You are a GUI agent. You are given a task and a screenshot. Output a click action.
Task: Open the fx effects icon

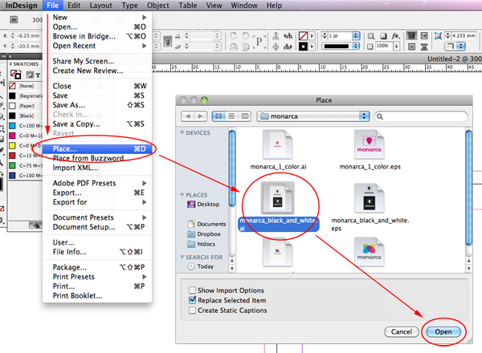[395, 36]
